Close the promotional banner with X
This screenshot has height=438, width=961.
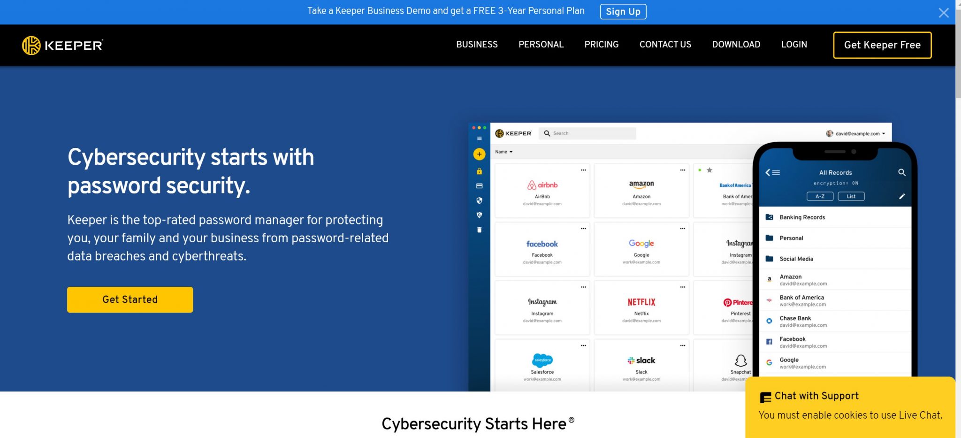click(944, 13)
